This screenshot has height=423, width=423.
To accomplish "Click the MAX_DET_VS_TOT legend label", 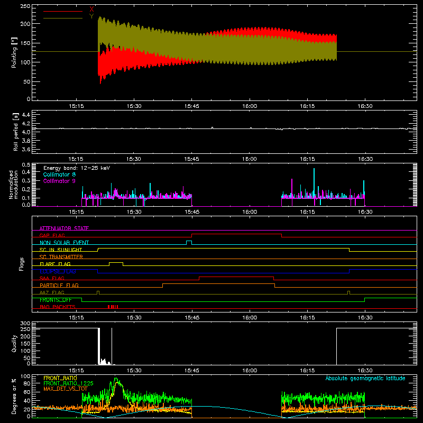I will coord(66,389).
